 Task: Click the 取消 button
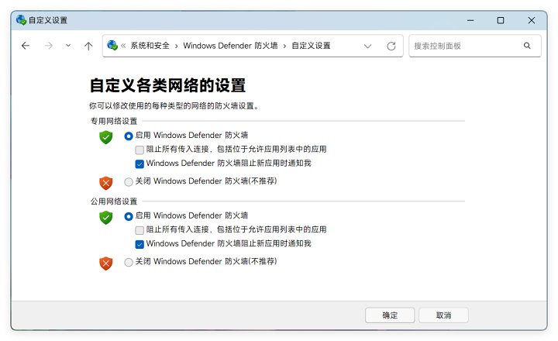[443, 315]
